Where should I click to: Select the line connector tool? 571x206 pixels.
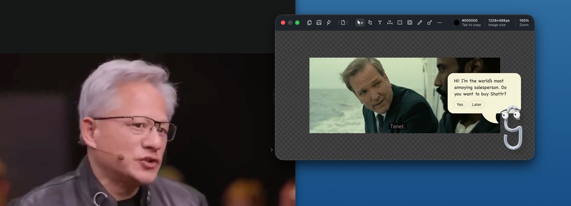(x=430, y=22)
